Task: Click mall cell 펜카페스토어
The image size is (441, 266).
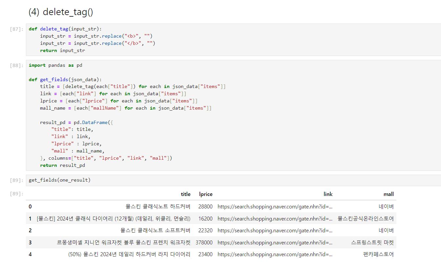Action: click(x=379, y=254)
